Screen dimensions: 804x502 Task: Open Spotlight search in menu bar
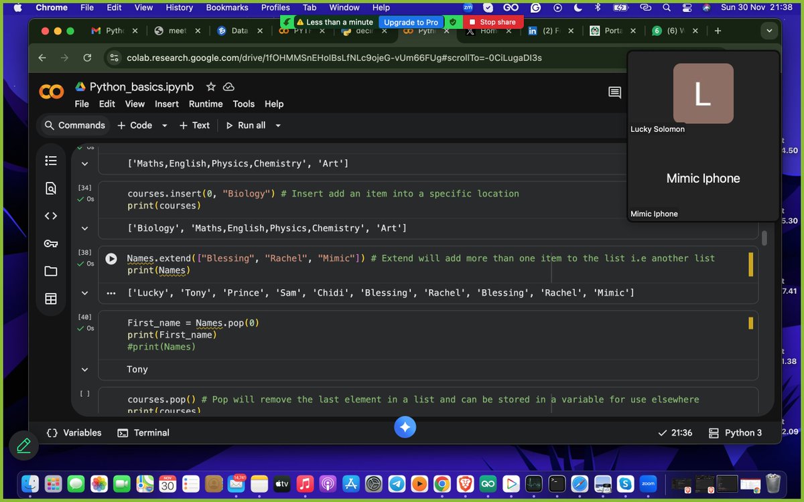pos(666,8)
